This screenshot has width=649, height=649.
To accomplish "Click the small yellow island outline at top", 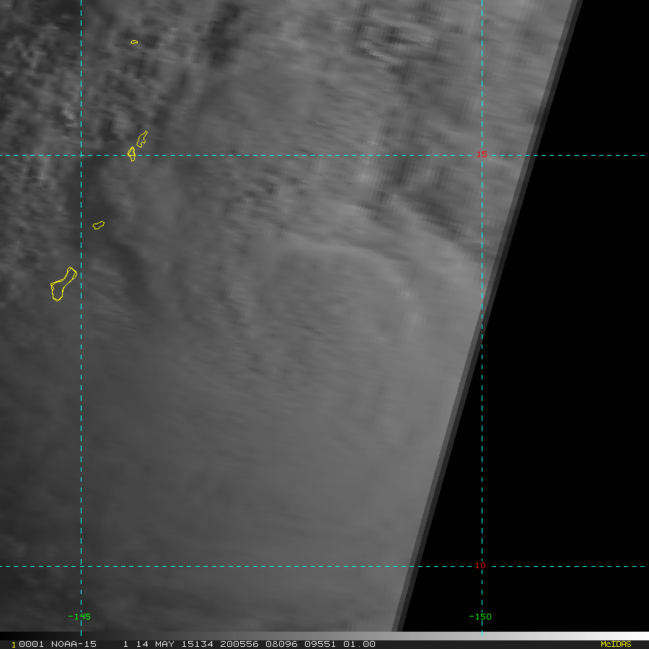I will point(134,42).
